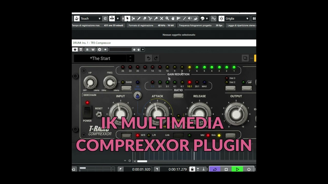Click the M/S L/R mode button
This screenshot has width=328, height=184.
click(126, 135)
